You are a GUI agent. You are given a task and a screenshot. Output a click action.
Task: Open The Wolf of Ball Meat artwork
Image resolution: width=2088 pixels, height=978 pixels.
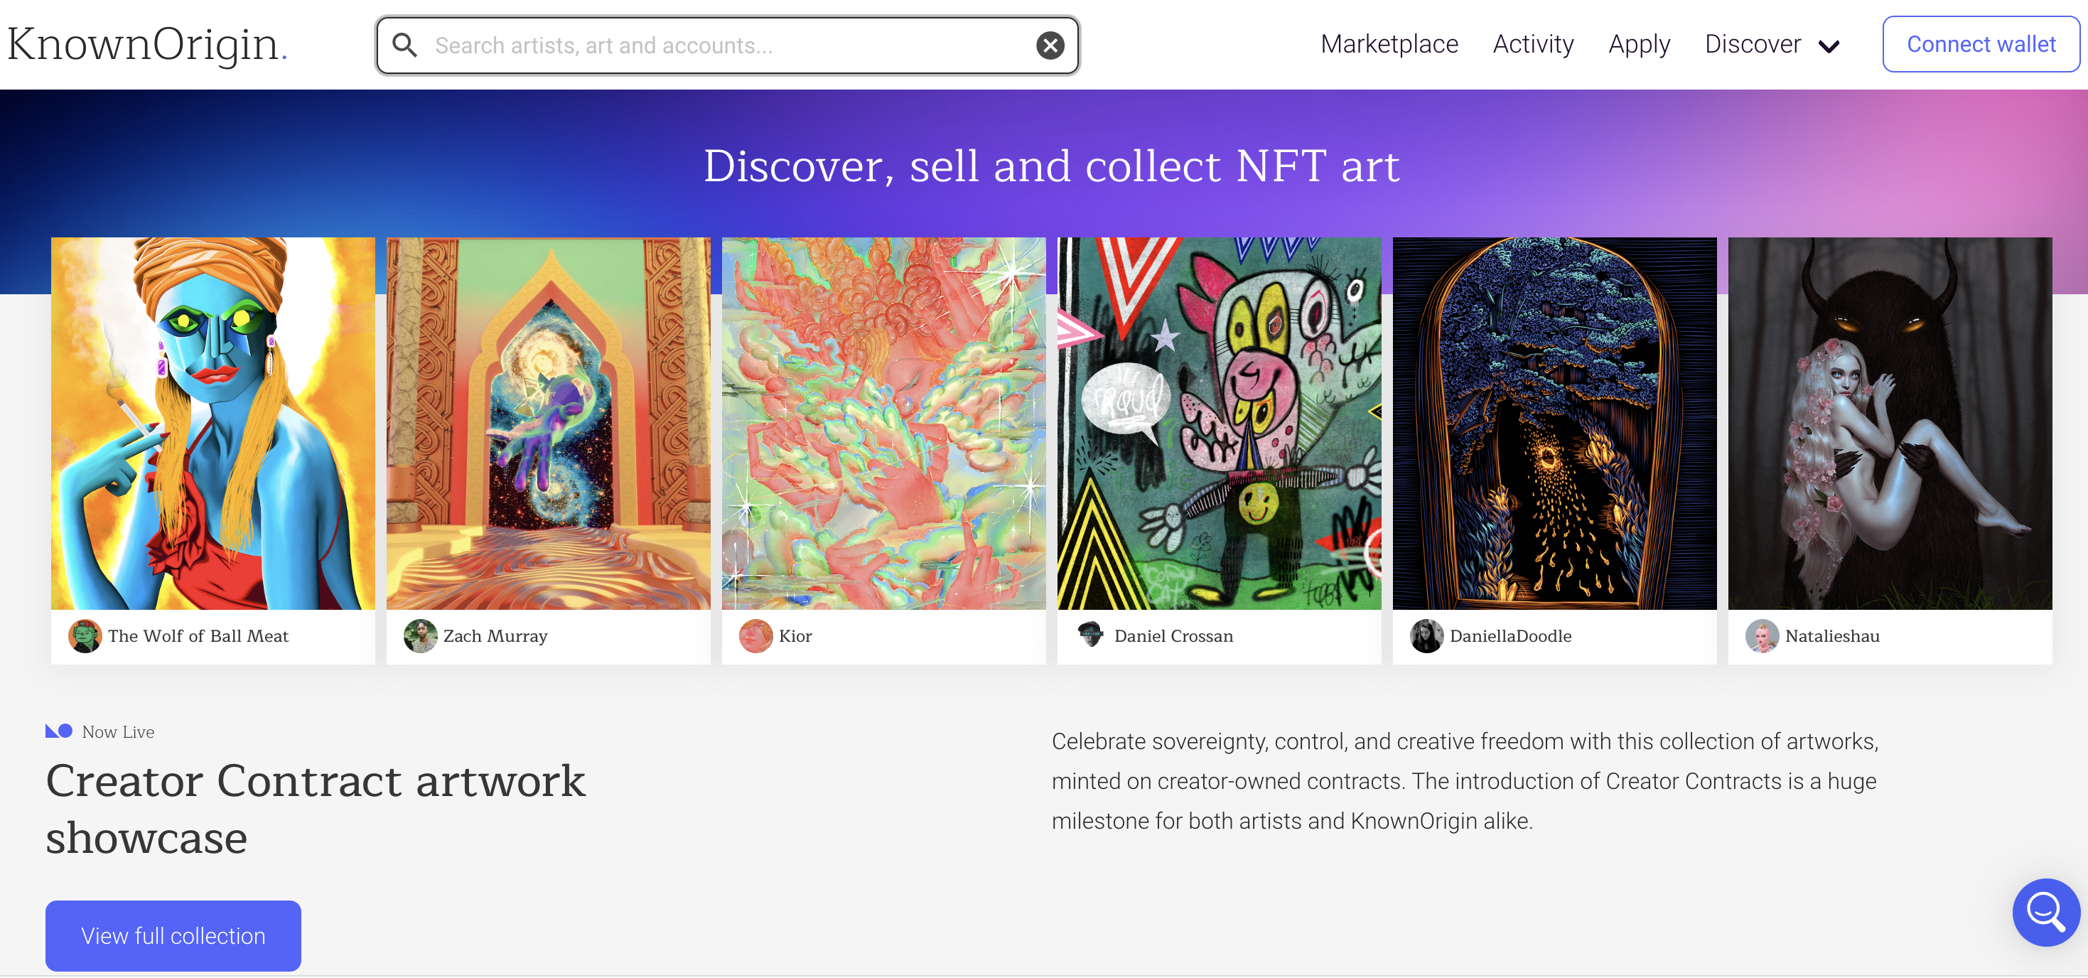point(213,422)
